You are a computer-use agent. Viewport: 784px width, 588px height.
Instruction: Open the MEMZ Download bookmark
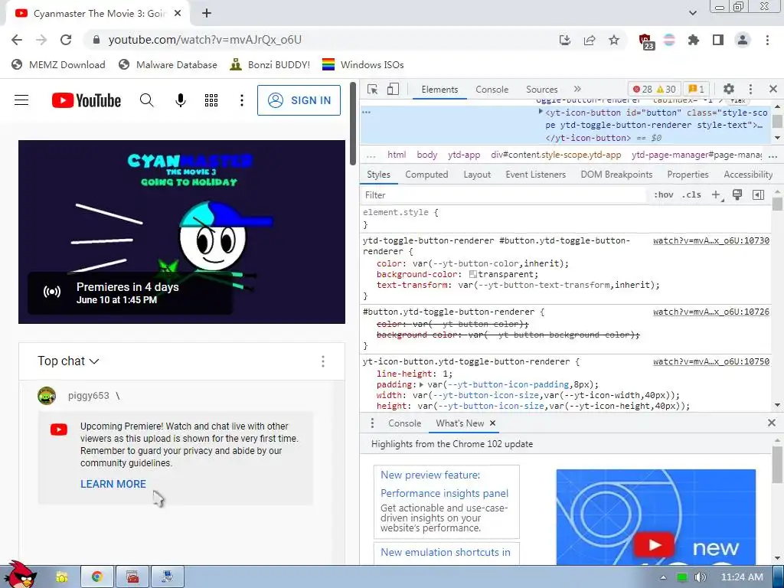[58, 64]
